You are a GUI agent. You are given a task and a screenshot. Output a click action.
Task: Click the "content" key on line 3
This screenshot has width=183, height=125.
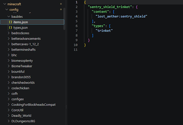[100, 12]
